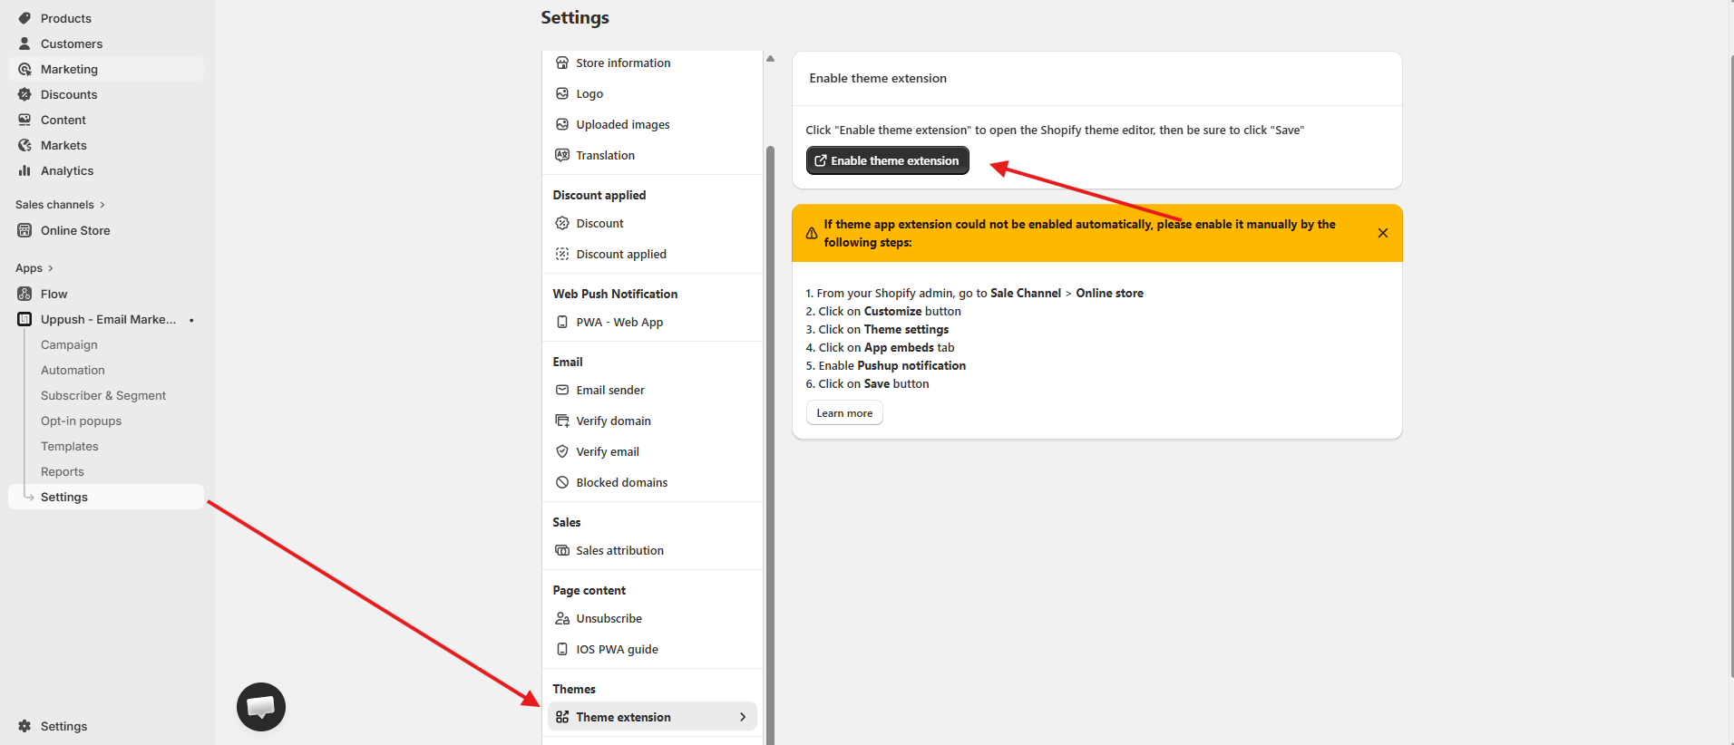
Task: Click the Unsubscribe person icon
Action: click(562, 618)
